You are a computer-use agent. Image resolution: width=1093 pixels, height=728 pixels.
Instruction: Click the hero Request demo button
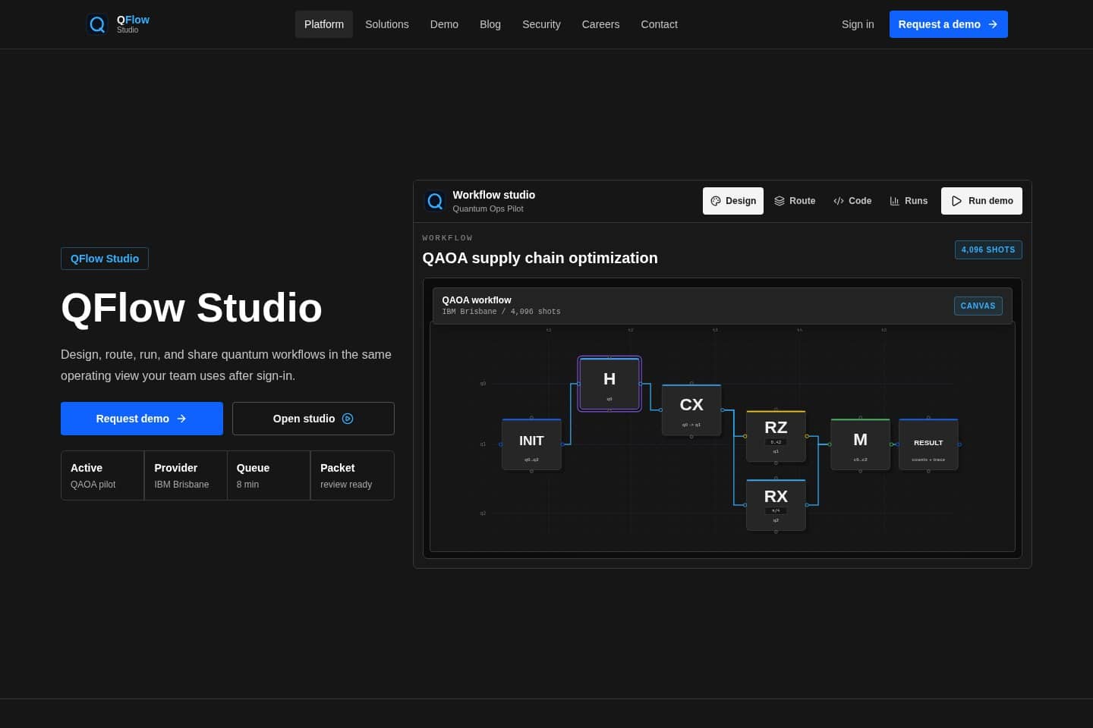(142, 419)
